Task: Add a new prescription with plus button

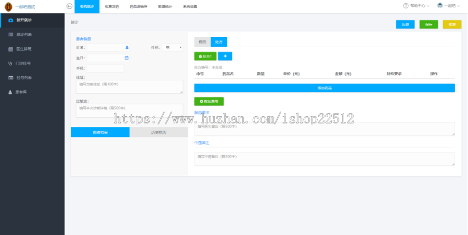Action: click(225, 56)
